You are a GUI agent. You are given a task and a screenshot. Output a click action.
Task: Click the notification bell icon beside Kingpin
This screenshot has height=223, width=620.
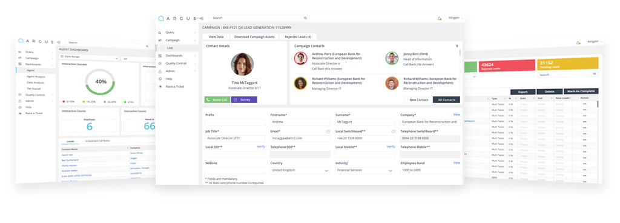440,18
